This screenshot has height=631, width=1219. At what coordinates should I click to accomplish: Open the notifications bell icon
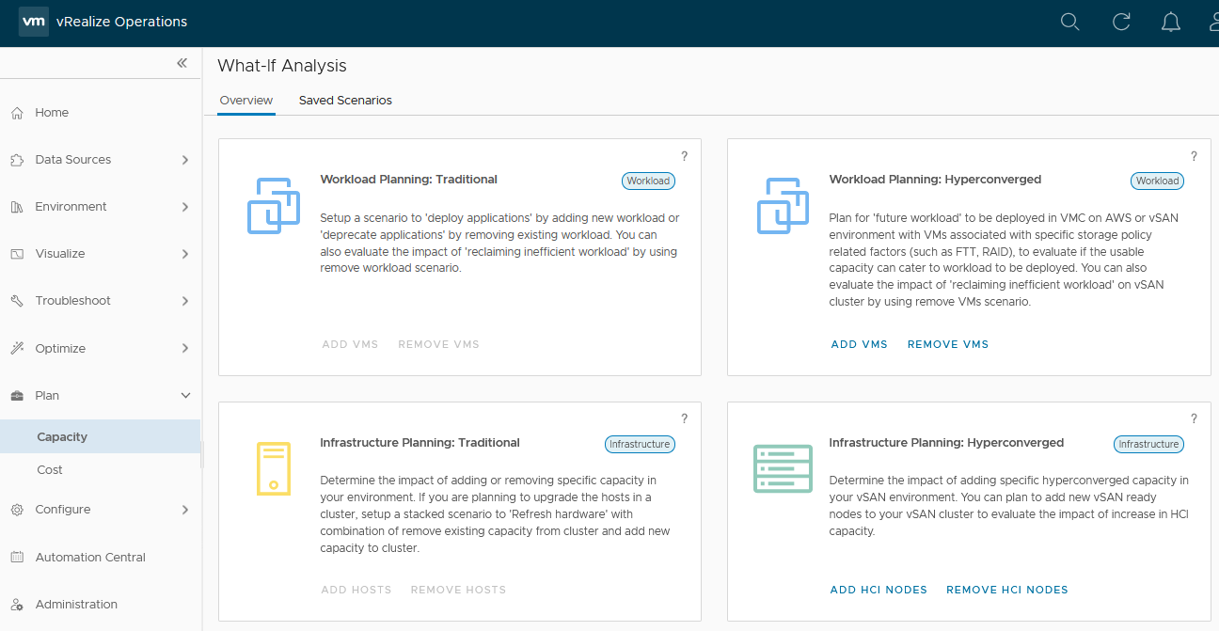tap(1171, 22)
